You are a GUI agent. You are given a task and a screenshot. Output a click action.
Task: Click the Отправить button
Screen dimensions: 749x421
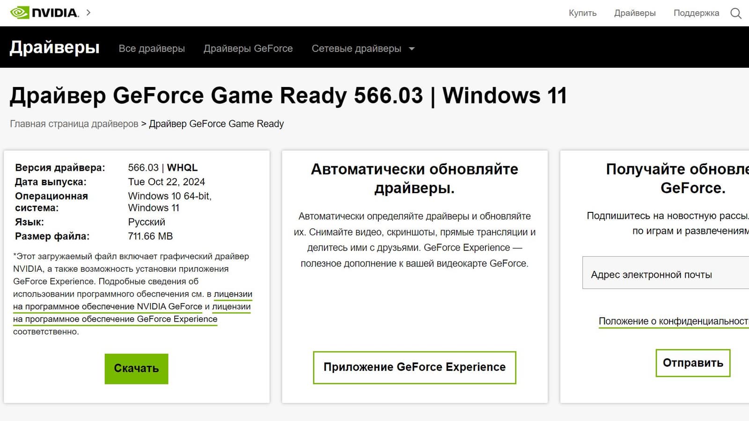(x=693, y=363)
